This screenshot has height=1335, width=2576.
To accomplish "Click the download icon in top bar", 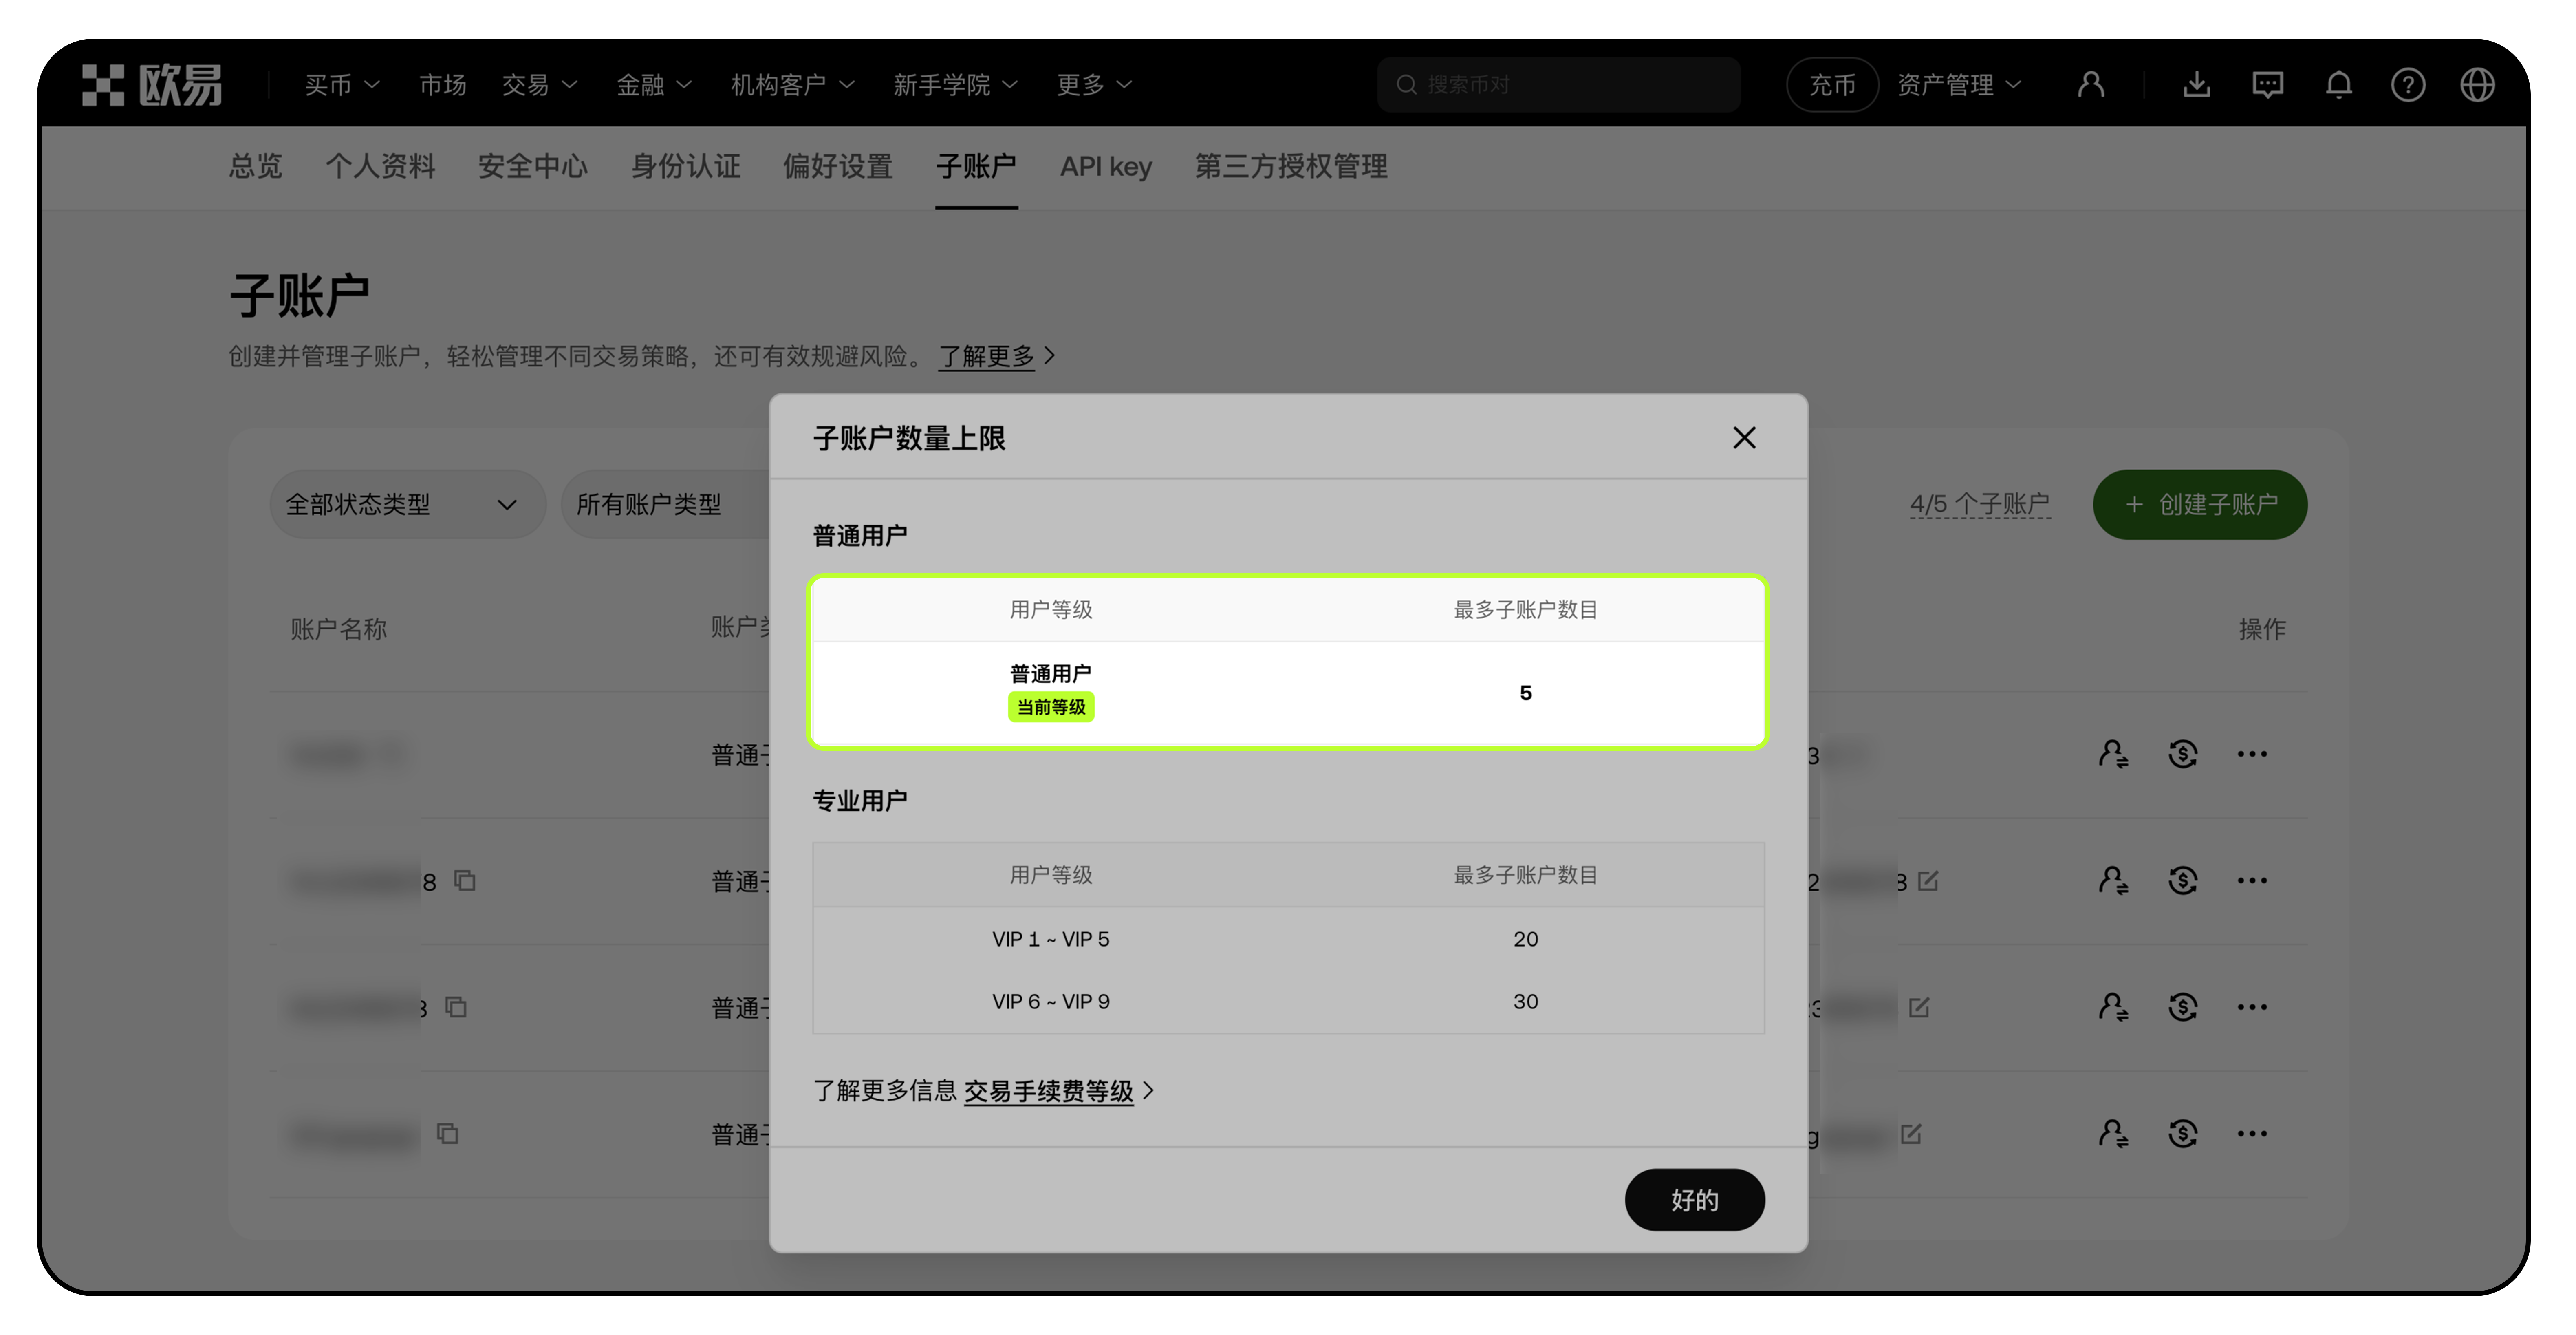I will coord(2196,84).
